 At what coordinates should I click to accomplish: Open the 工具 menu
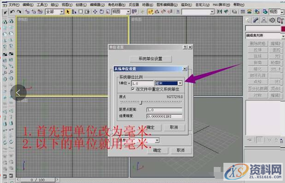pyautogui.click(x=42, y=5)
